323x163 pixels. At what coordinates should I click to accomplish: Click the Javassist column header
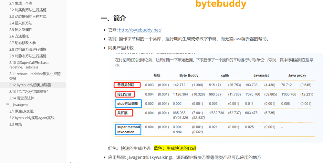tap(261, 76)
